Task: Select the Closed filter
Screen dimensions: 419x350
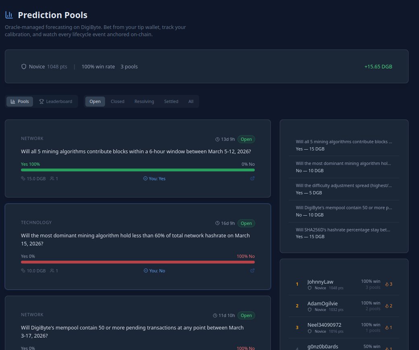Action: tap(118, 101)
